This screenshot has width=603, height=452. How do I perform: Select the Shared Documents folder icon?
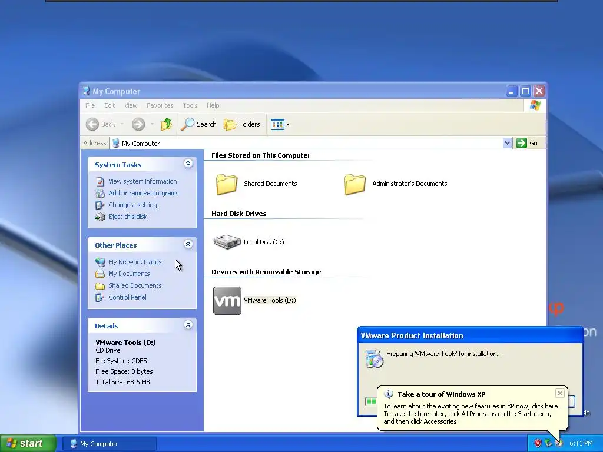(x=227, y=184)
